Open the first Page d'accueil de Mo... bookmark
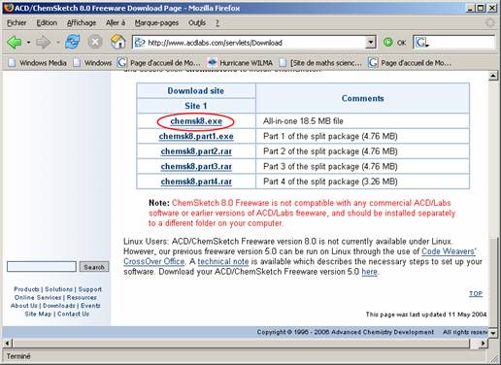This screenshot has height=365, width=501. [x=158, y=63]
